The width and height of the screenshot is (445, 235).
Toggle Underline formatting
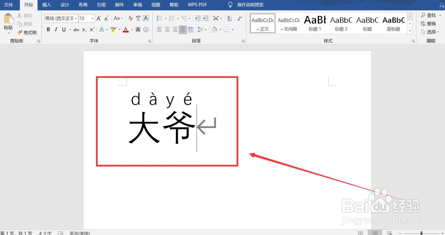pyautogui.click(x=64, y=29)
